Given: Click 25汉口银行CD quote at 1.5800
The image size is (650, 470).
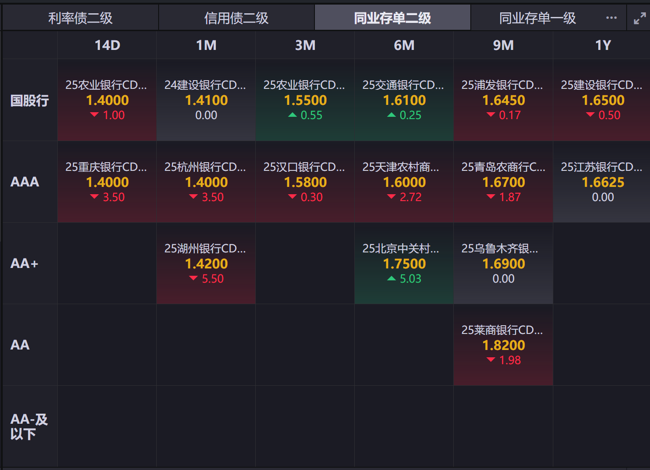Looking at the screenshot, I should tap(305, 182).
